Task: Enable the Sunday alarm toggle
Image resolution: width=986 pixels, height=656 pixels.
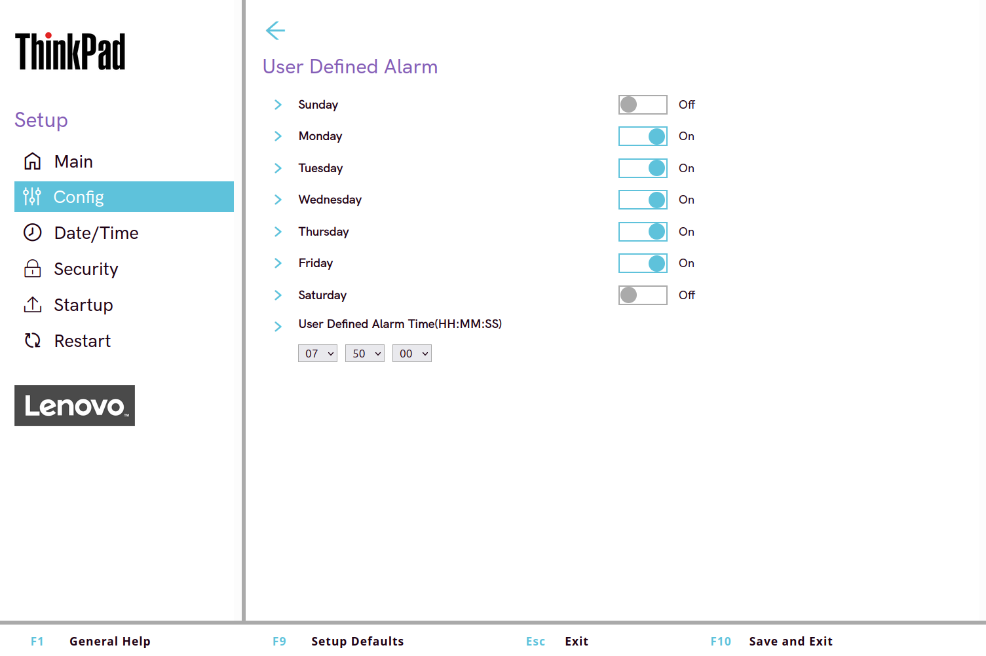Action: click(643, 105)
